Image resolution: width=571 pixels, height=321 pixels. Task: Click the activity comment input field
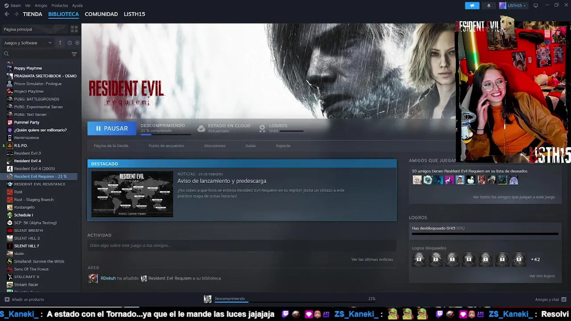[242, 246]
